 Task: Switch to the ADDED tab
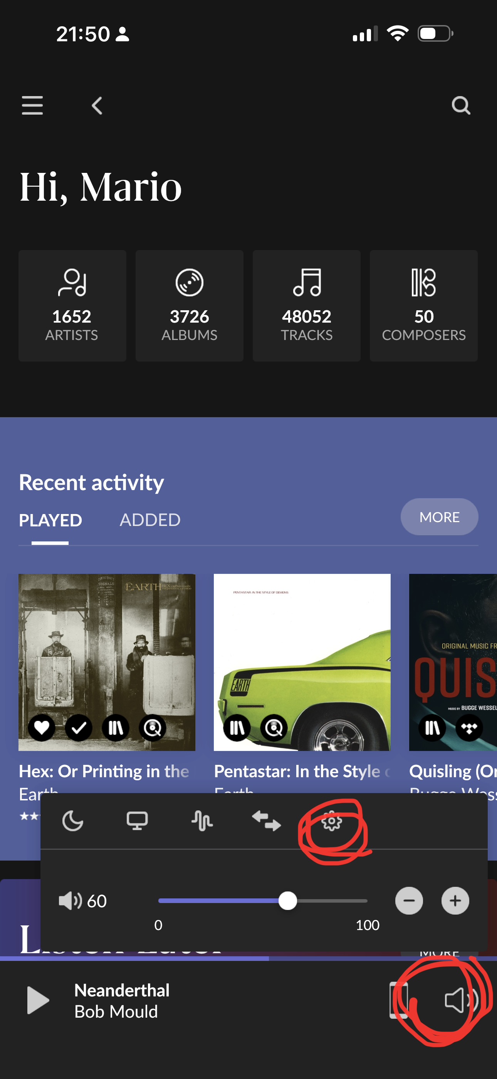tap(150, 520)
